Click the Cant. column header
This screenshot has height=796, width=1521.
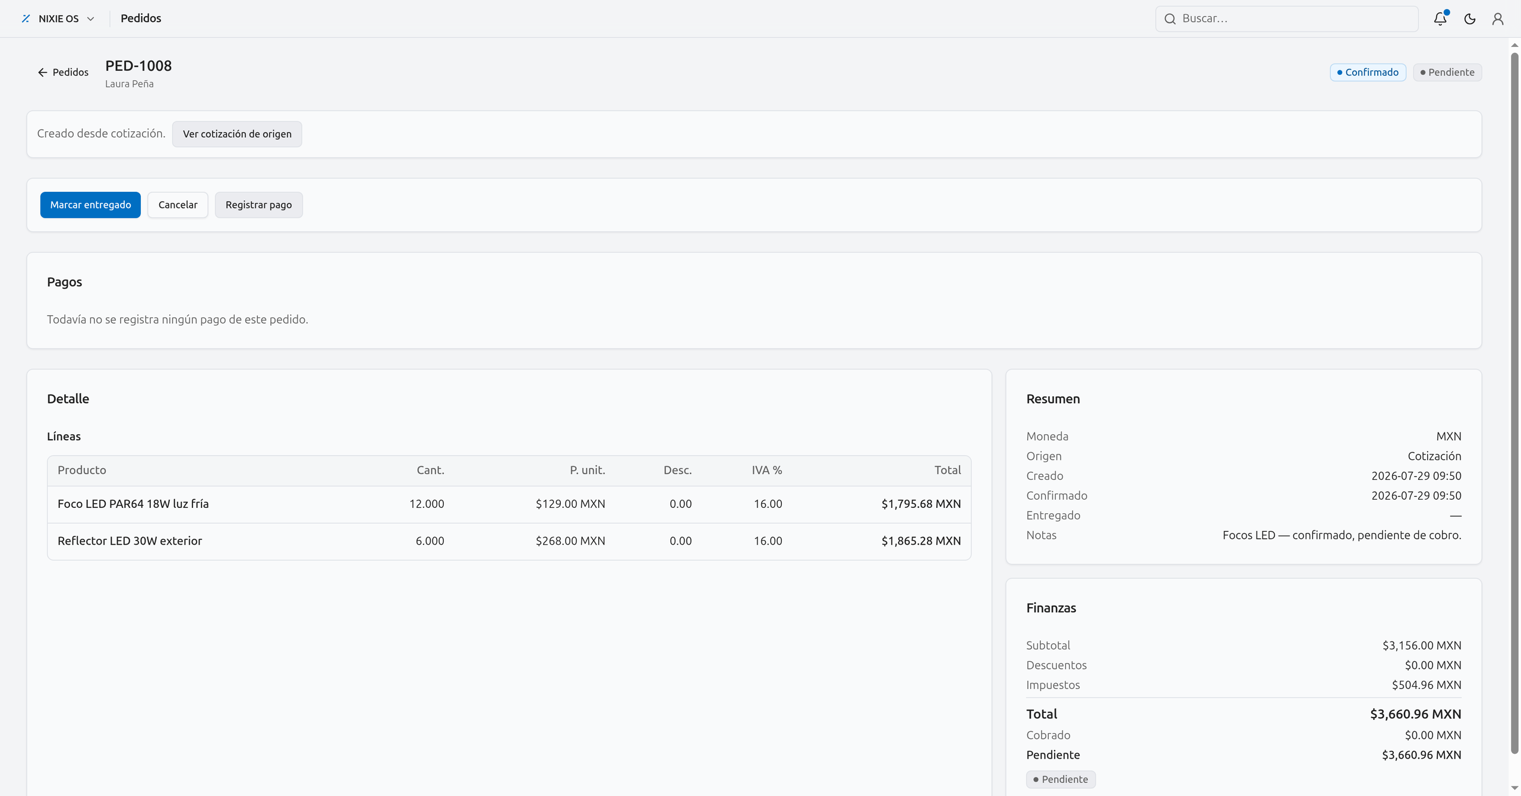click(430, 470)
